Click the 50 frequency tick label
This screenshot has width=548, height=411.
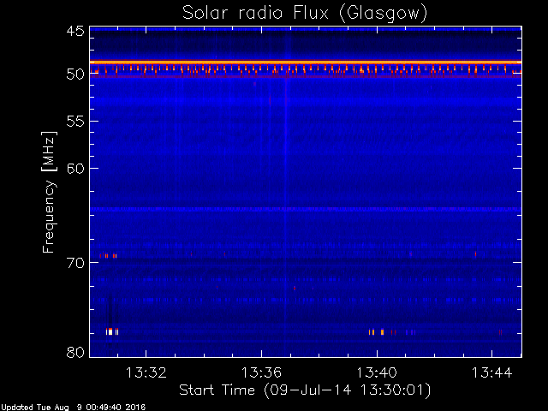pos(75,74)
